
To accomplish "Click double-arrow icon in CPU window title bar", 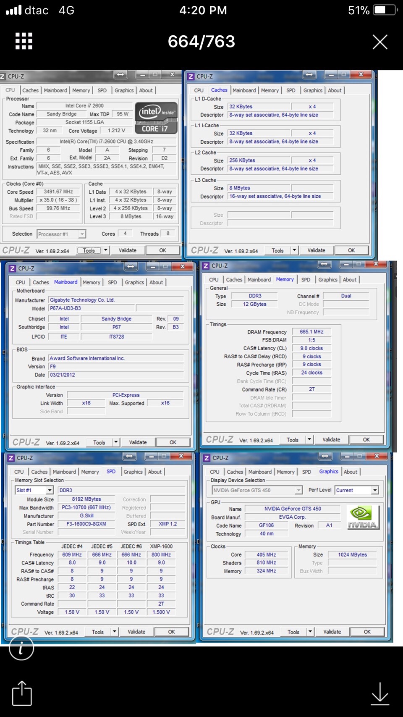I will click(x=120, y=75).
